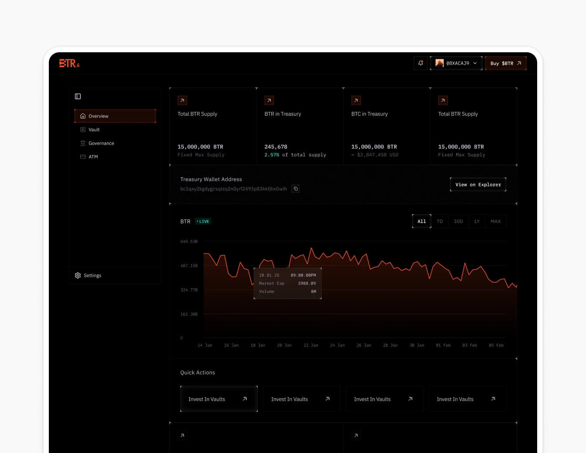This screenshot has height=453, width=586.
Task: Open the @8XACAJ9 account dropdown
Action: coord(456,63)
